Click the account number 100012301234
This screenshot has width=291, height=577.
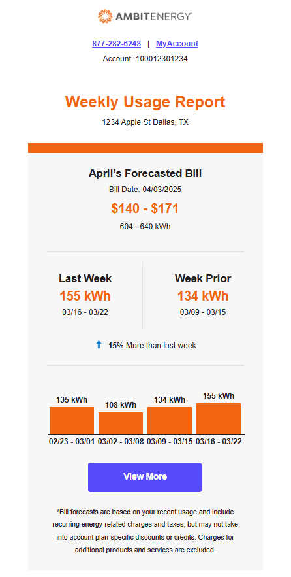[162, 59]
